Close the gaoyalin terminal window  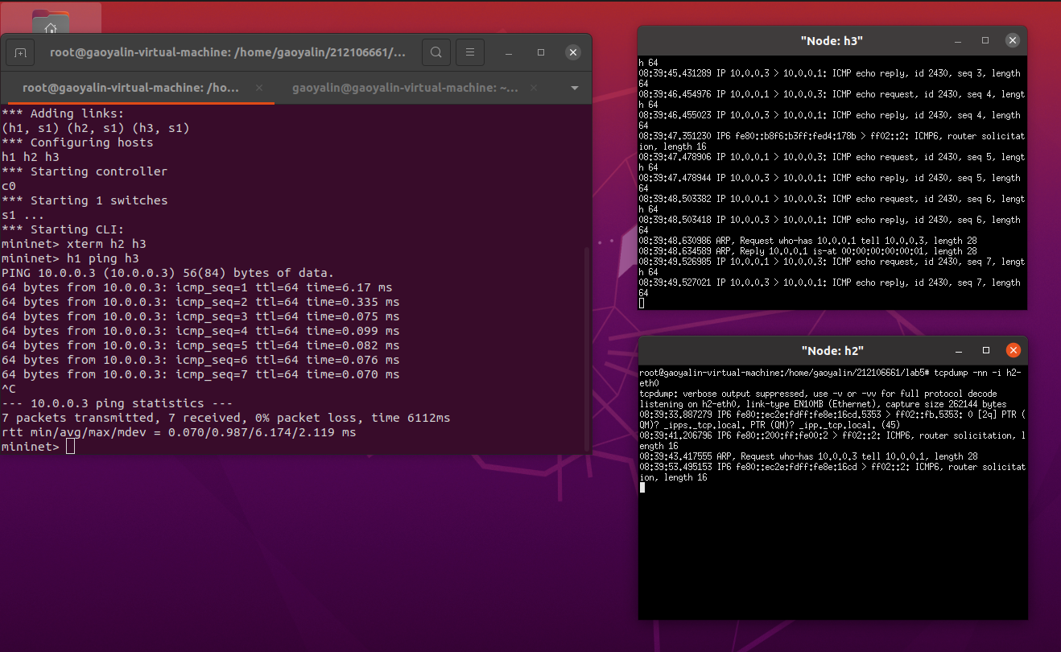(x=573, y=53)
